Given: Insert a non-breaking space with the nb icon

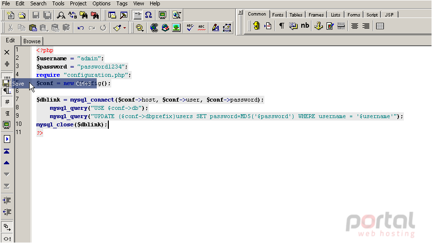Looking at the screenshot, I should [x=305, y=26].
